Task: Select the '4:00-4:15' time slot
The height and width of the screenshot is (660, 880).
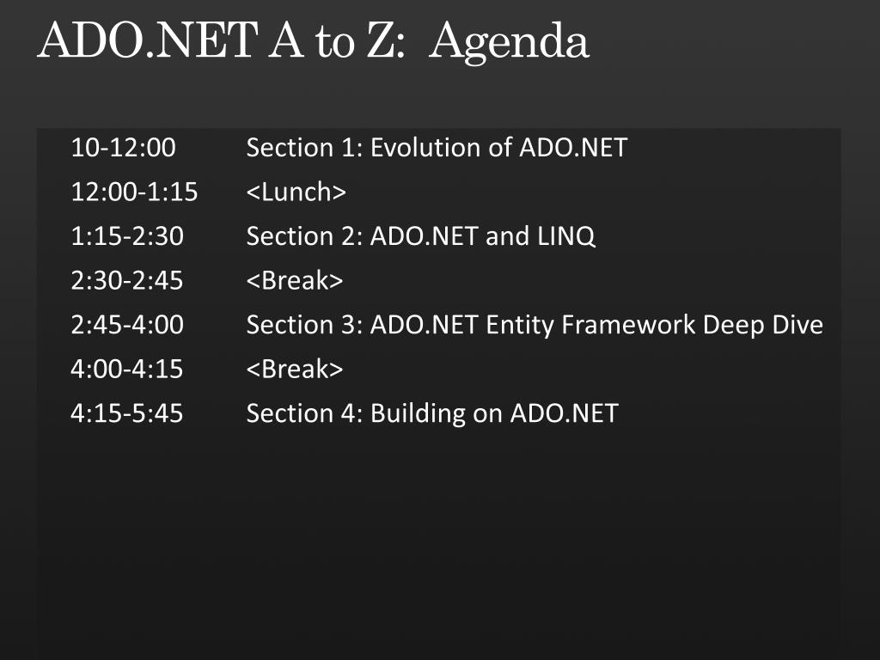Action: click(127, 370)
